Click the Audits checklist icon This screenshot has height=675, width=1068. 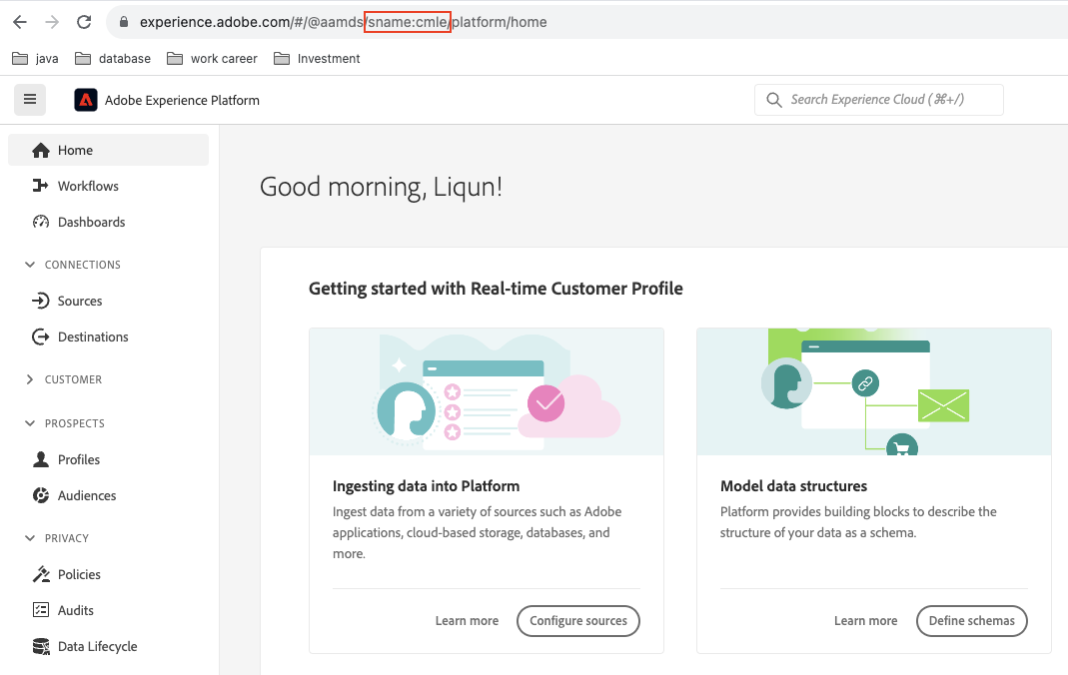tap(41, 610)
